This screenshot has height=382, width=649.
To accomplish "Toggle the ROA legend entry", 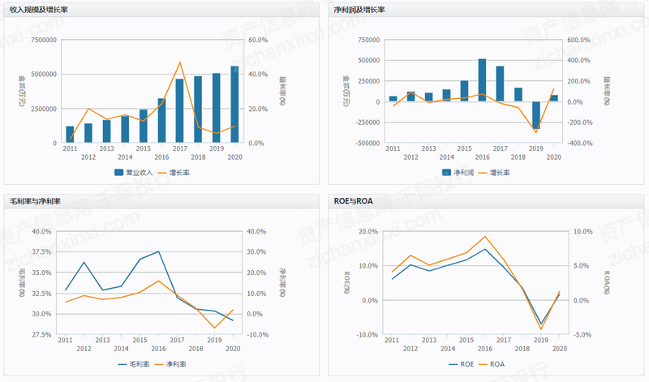I will (492, 364).
